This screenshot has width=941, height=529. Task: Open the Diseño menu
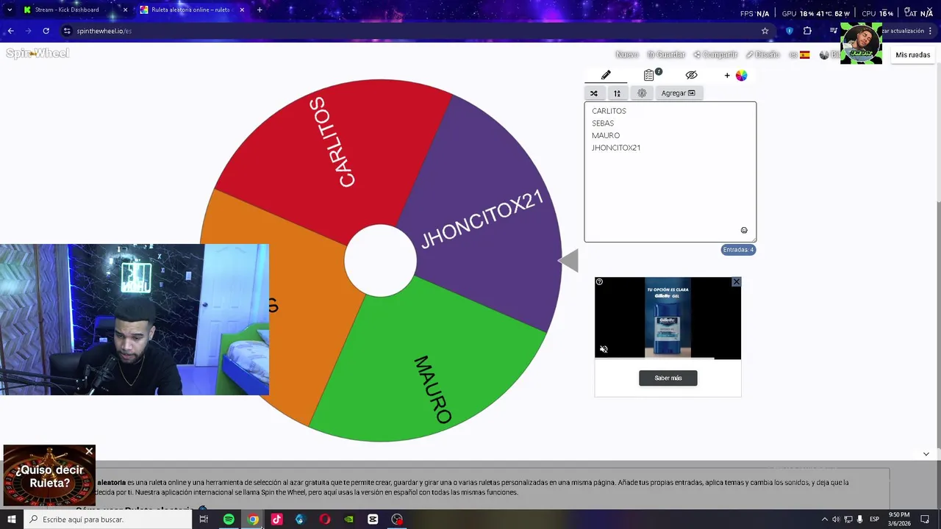(763, 55)
